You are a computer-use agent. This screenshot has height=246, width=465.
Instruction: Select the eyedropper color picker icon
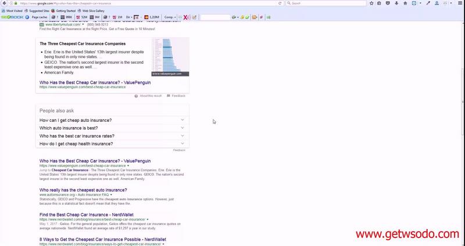click(x=428, y=3)
